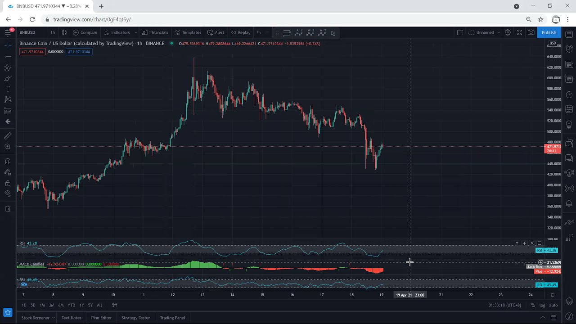Select the 1D time range
Image resolution: width=576 pixels, height=324 pixels.
(24, 305)
